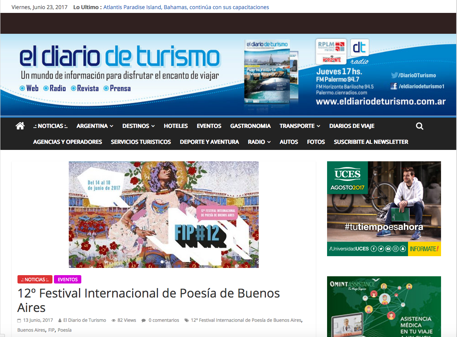The image size is (457, 337).
Task: Click the RPLM Horizonte radio logo
Action: point(331,51)
